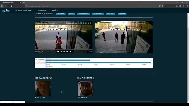Rewind the left camera video
Image resolution: width=189 pixels, height=106 pixels.
point(61,52)
